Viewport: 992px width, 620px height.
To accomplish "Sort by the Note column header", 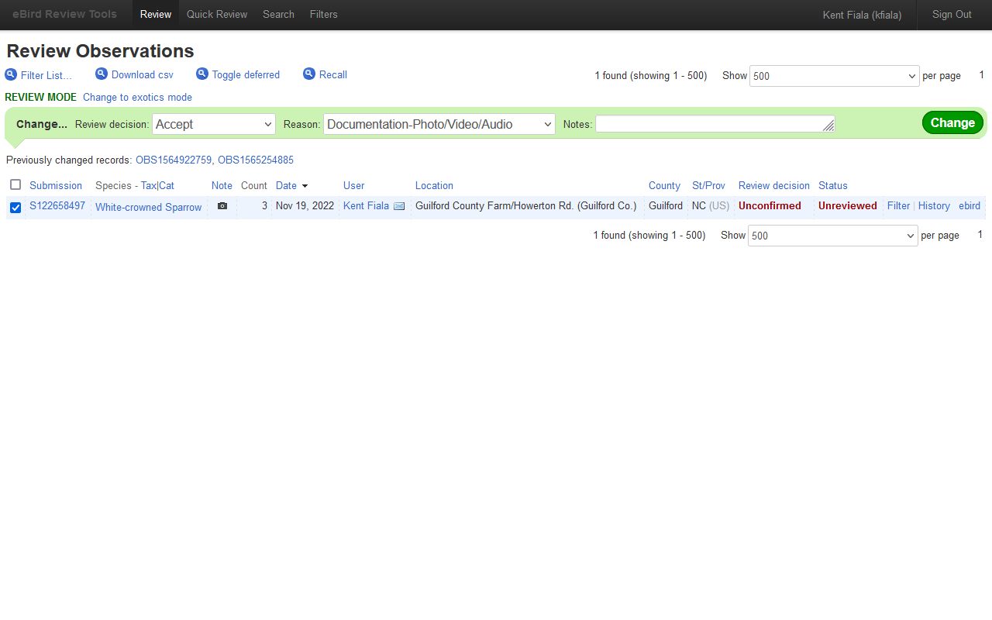I will coord(222,186).
